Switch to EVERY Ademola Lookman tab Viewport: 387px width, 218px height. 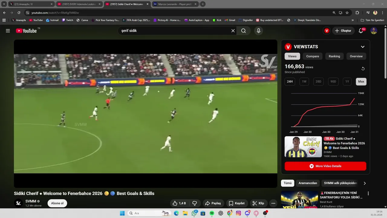click(79, 4)
